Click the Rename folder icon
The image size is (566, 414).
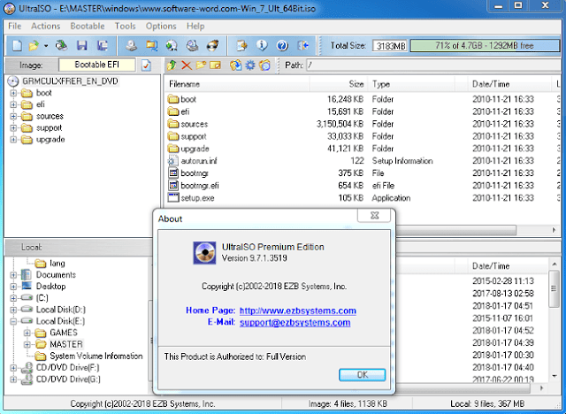click(x=215, y=65)
